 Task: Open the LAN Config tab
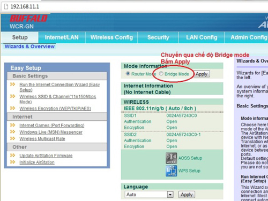202,37
